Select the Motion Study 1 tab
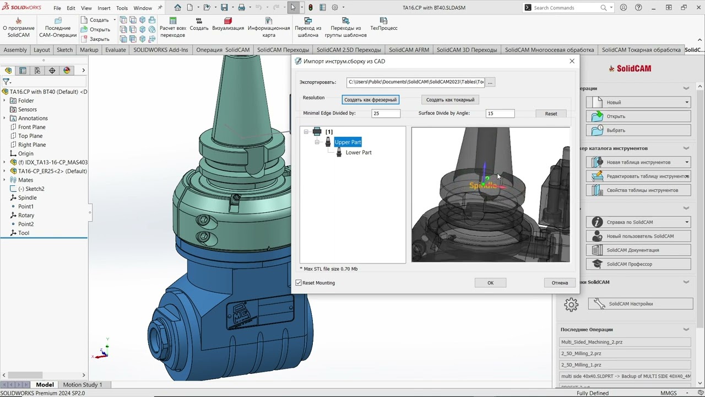The image size is (705, 397). pos(83,385)
